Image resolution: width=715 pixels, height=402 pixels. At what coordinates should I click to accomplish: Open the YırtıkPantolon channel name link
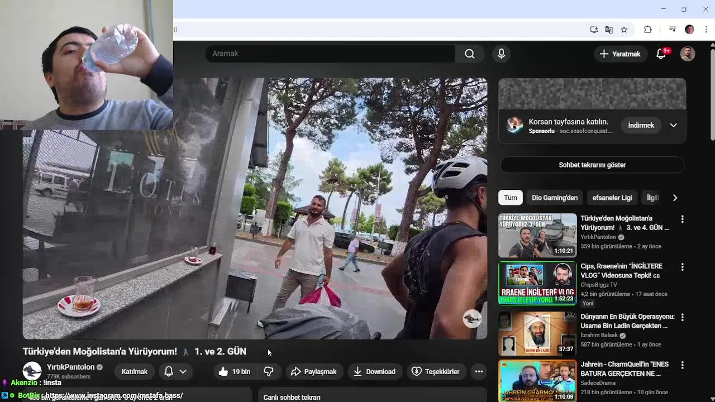coord(70,367)
